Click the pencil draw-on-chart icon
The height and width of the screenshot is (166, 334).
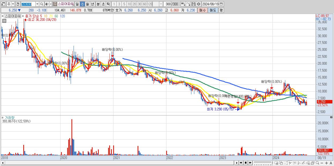[303, 163]
